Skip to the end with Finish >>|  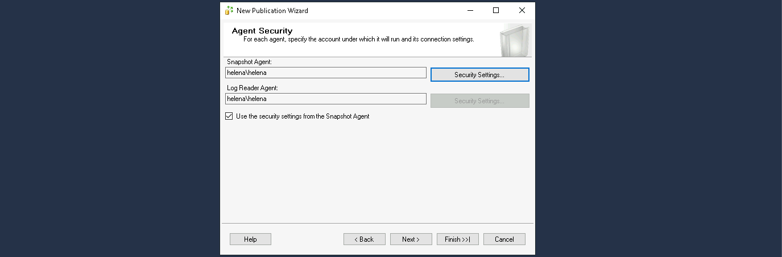(x=457, y=239)
